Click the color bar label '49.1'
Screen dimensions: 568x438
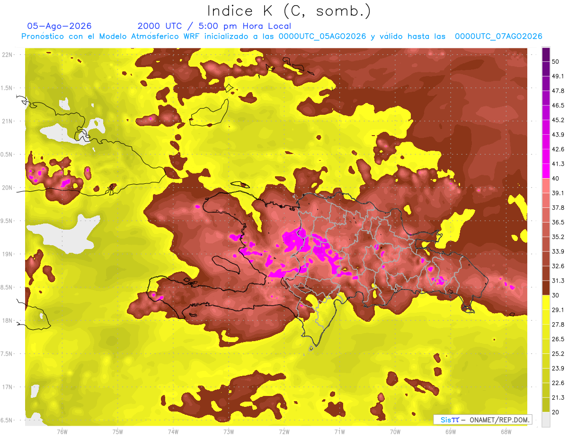(558, 76)
